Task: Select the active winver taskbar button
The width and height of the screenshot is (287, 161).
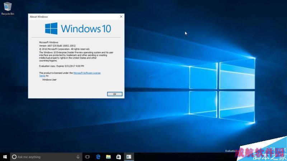Action: coord(129,157)
